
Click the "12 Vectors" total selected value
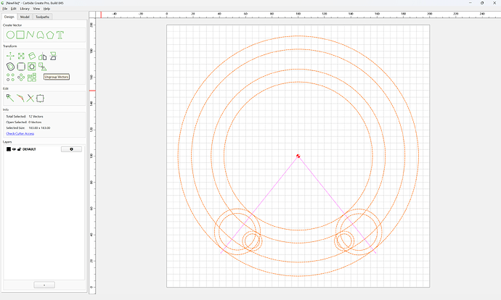36,117
